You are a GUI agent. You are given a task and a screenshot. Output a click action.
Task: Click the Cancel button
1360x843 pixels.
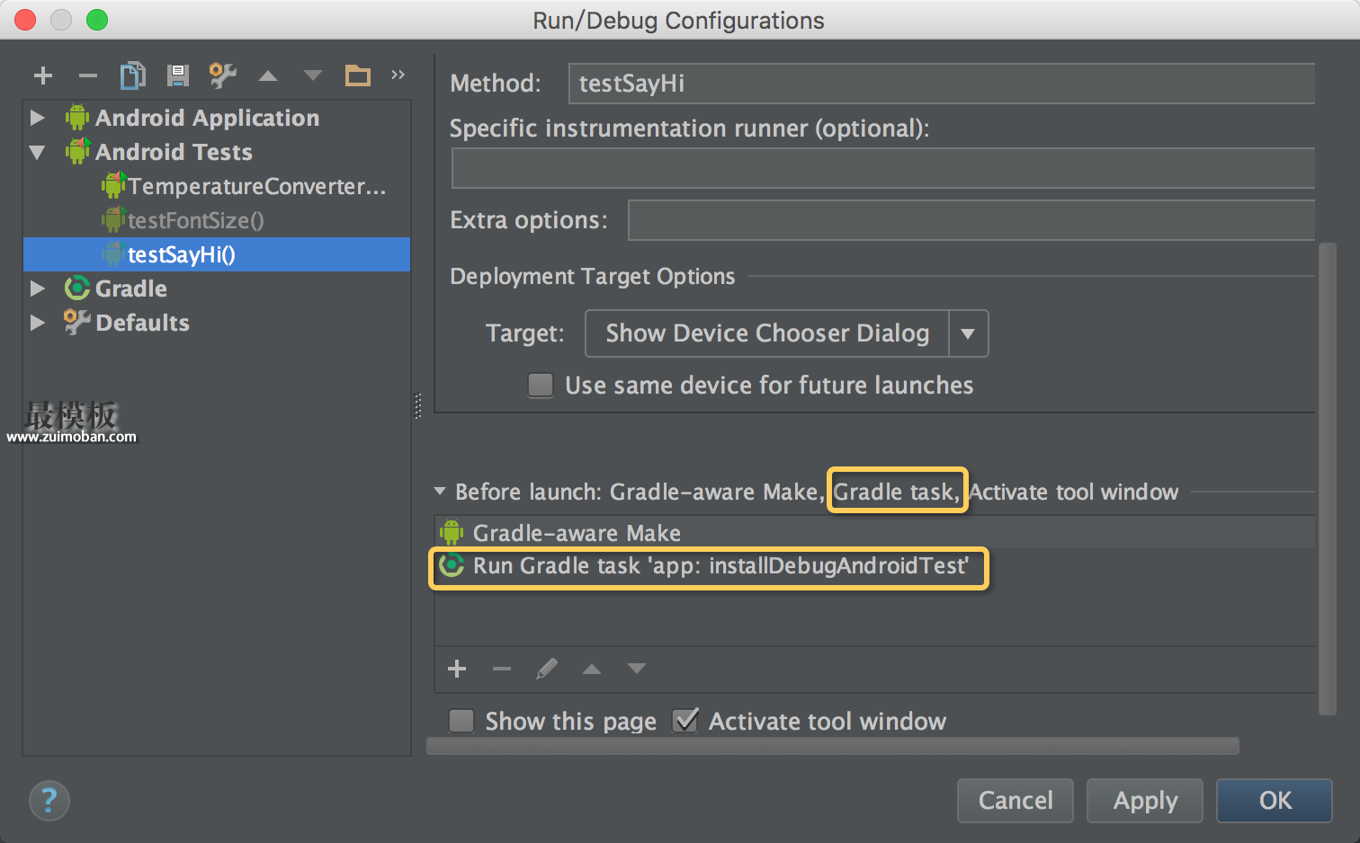[x=1016, y=801]
